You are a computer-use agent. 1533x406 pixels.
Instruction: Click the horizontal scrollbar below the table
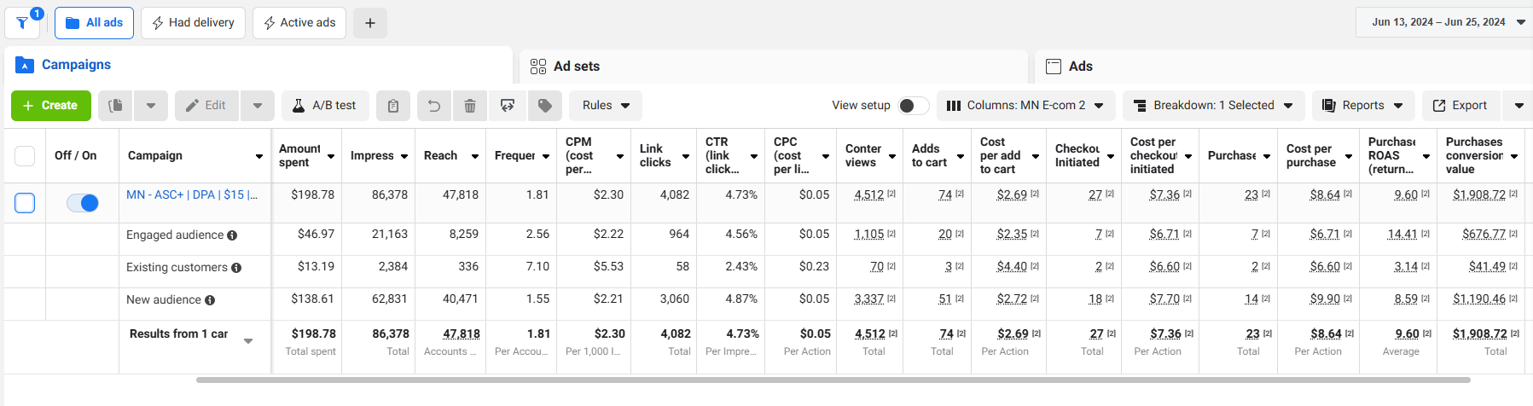pos(833,380)
